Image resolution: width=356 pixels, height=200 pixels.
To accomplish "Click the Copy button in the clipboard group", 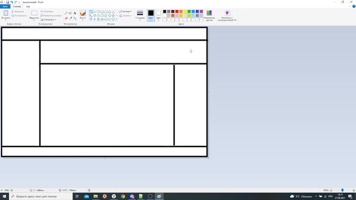I will (19, 16).
